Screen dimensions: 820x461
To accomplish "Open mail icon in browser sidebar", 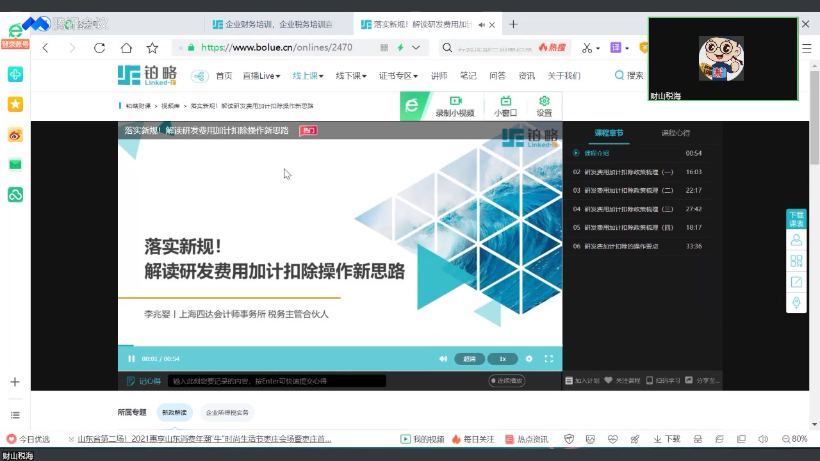I will [x=15, y=165].
